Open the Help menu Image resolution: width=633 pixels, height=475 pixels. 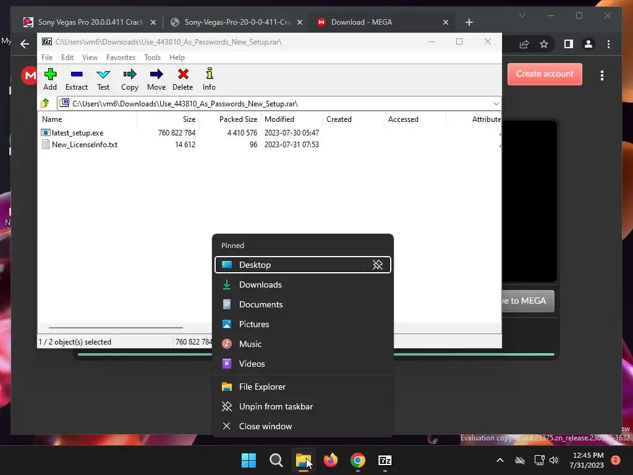coord(177,58)
